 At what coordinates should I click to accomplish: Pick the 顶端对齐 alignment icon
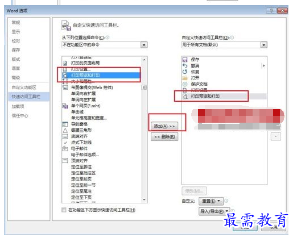click(x=65, y=161)
